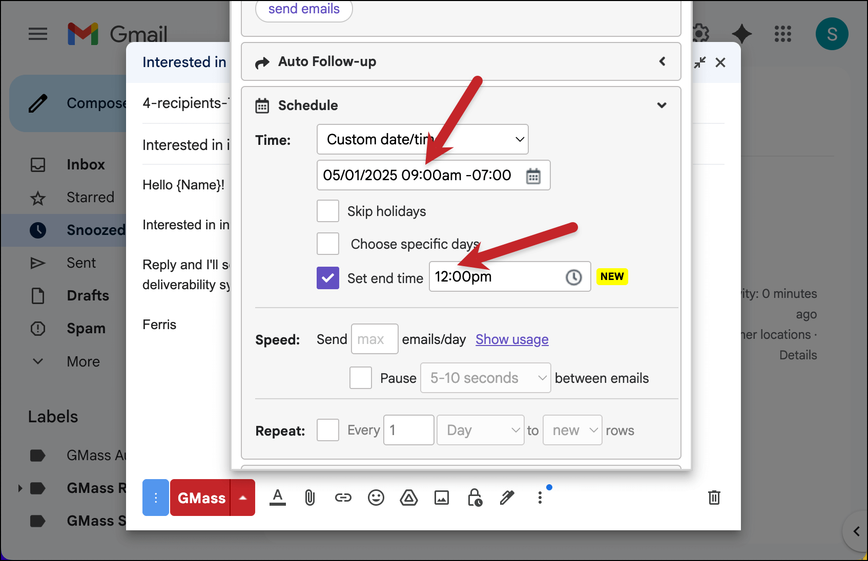Viewport: 868px width, 561px height.
Task: Insert signature pen icon
Action: tap(507, 498)
